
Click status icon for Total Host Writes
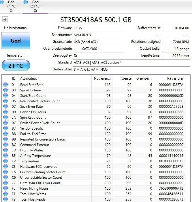pyautogui.click(x=5, y=194)
